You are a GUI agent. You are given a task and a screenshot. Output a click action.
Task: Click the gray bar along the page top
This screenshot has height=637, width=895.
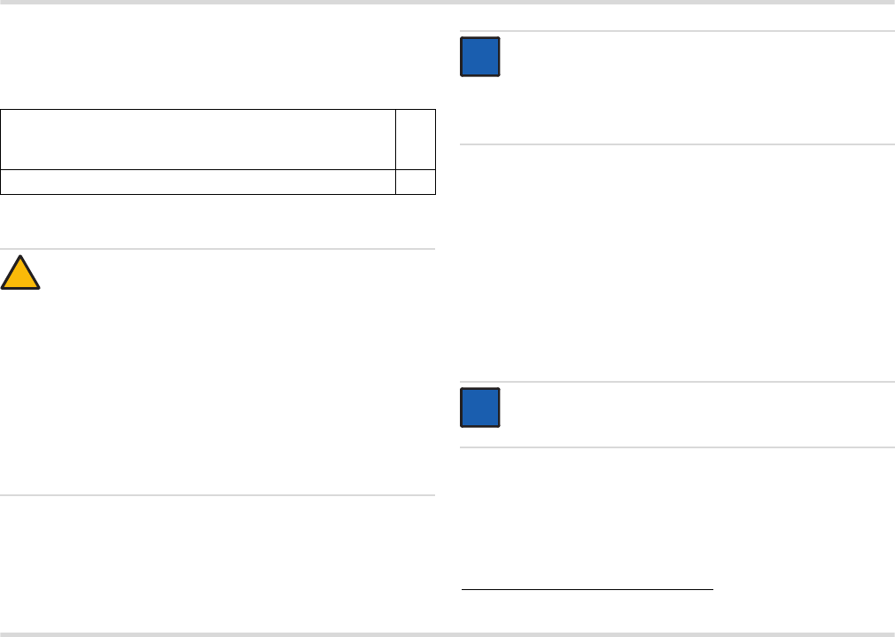(x=447, y=3)
